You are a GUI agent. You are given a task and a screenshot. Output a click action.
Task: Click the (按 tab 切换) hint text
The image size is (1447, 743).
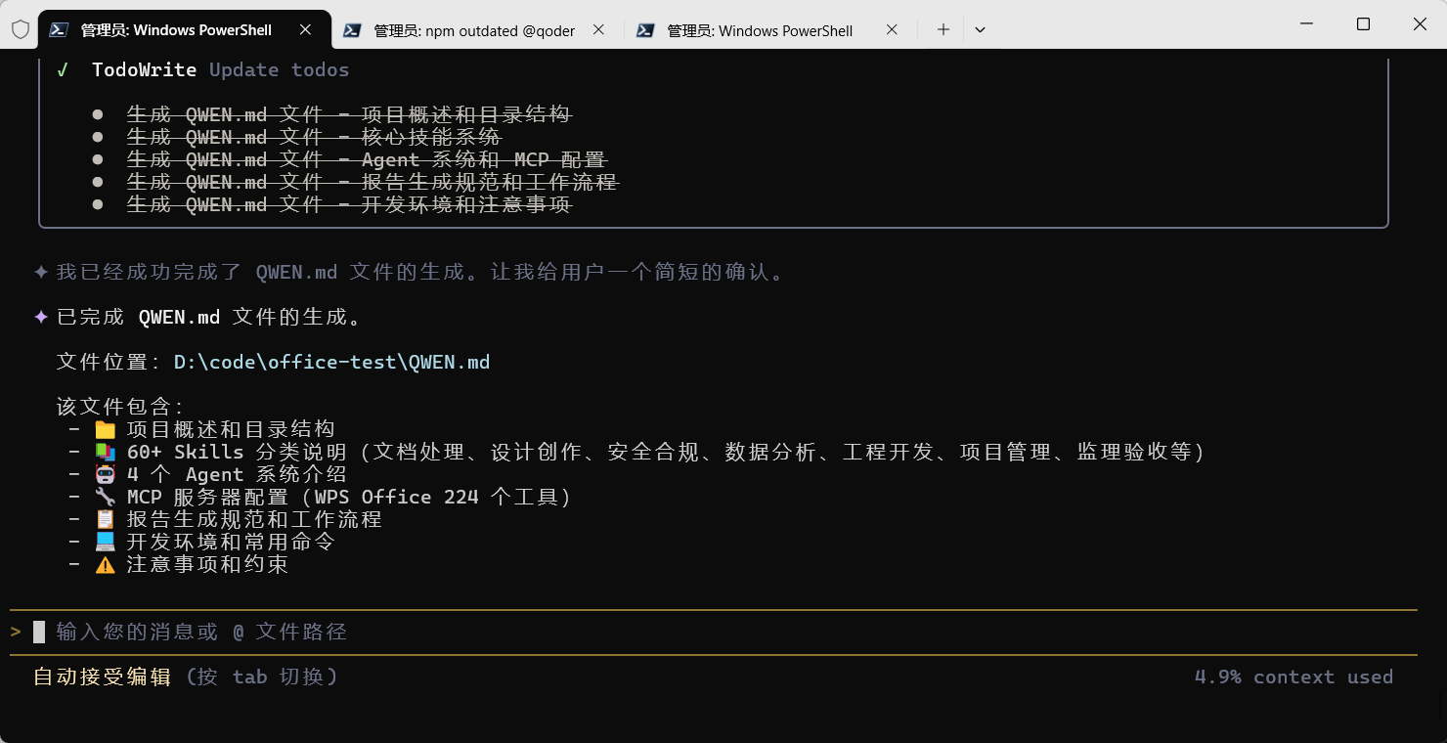pos(262,677)
